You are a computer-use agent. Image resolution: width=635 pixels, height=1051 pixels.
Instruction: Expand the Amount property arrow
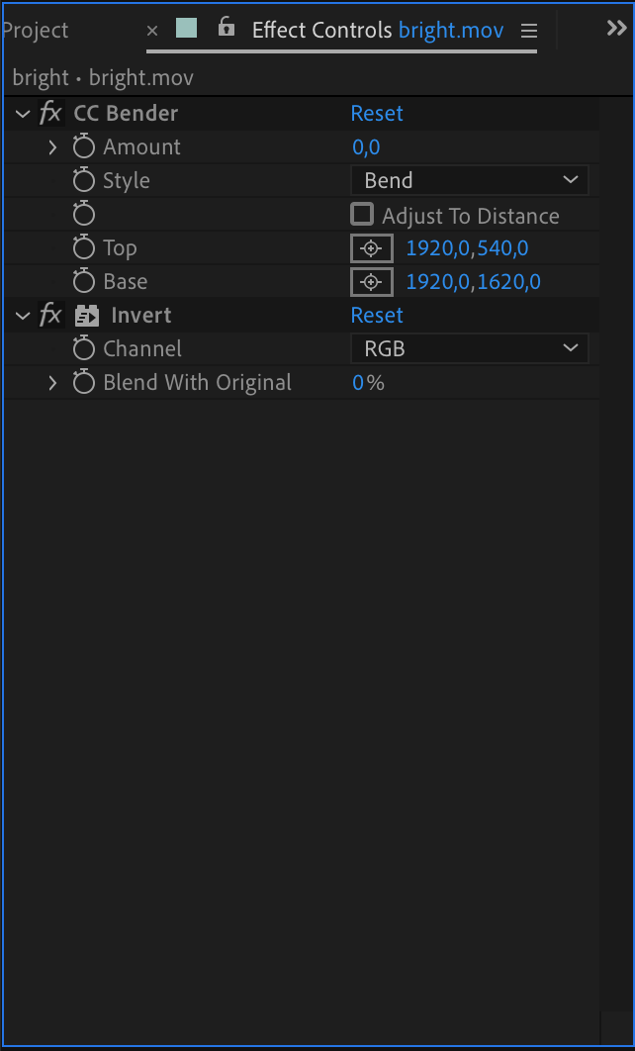53,147
